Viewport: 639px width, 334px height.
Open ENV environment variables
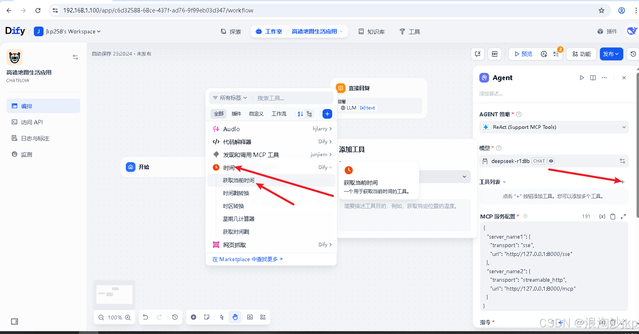pos(495,54)
